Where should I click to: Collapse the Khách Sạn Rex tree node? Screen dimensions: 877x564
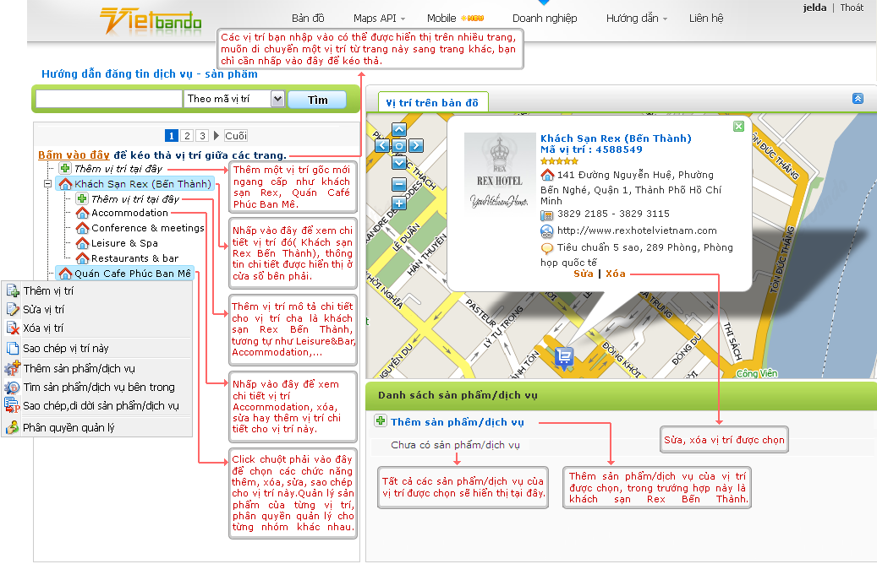(48, 183)
